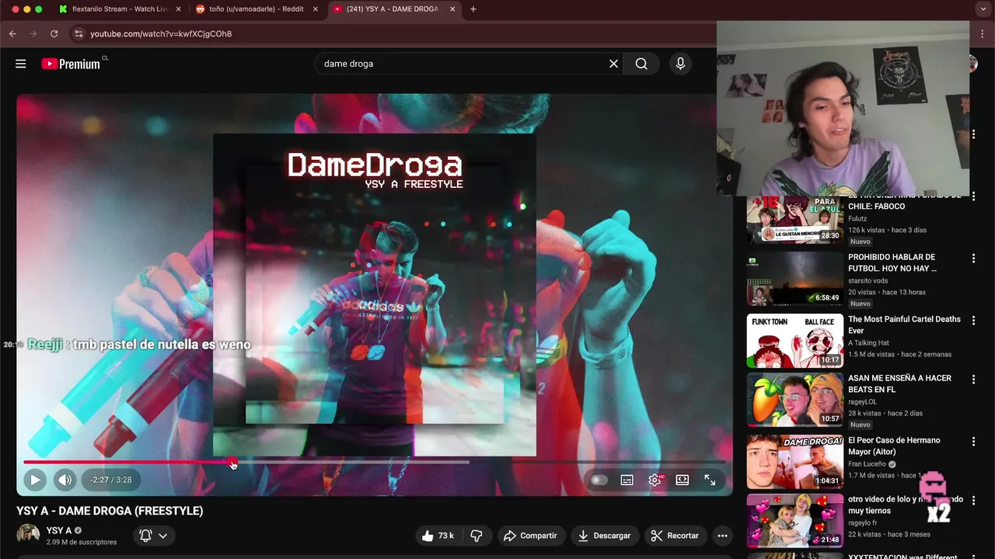Viewport: 995px width, 559px height.
Task: Click A Talking Hat channel name
Action: point(868,342)
